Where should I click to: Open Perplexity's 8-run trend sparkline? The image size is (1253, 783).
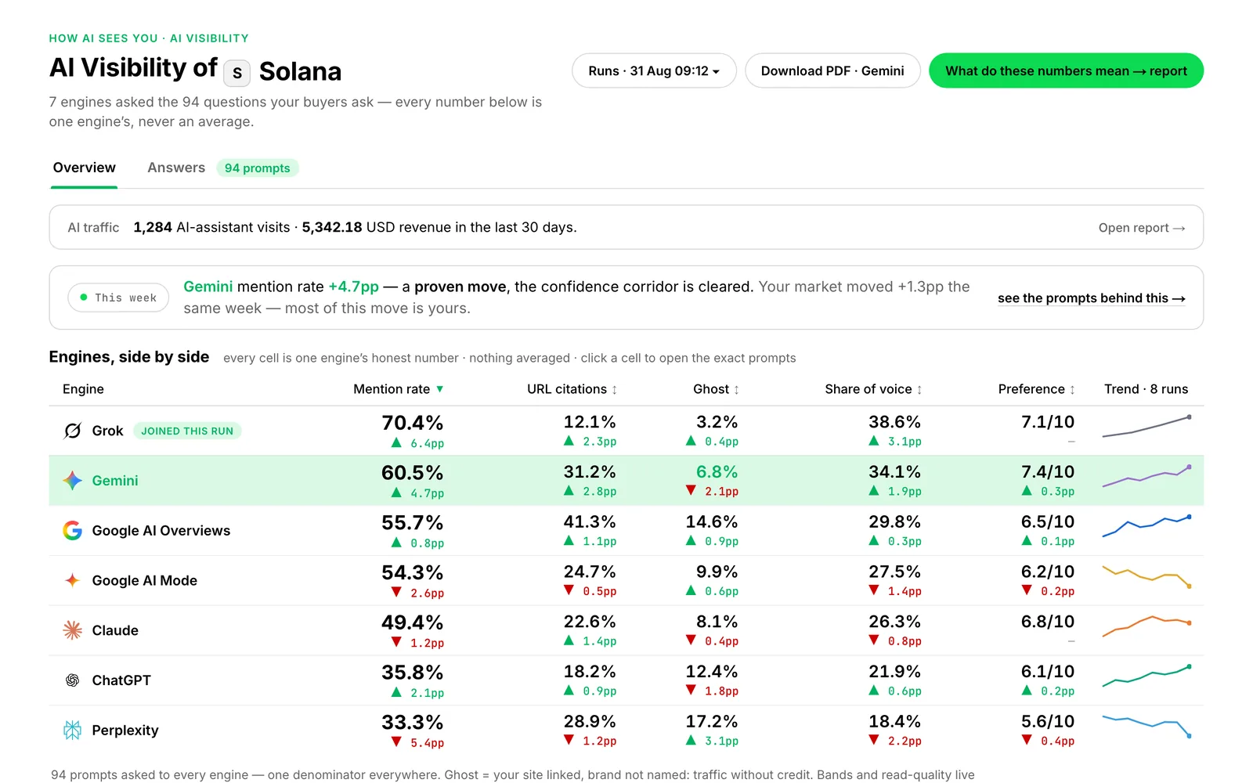point(1146,726)
